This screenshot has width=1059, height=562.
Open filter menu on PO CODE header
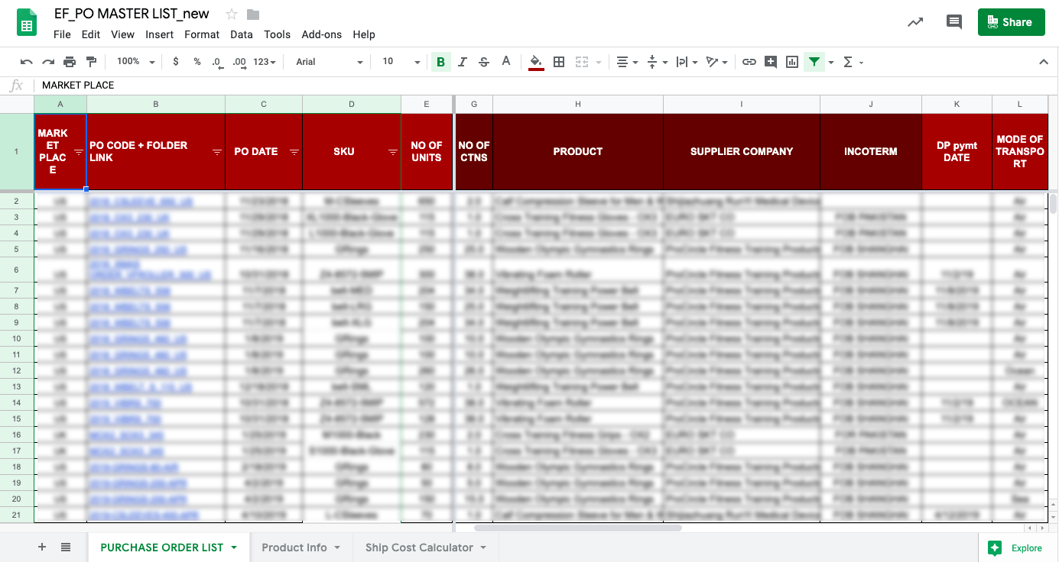[217, 152]
